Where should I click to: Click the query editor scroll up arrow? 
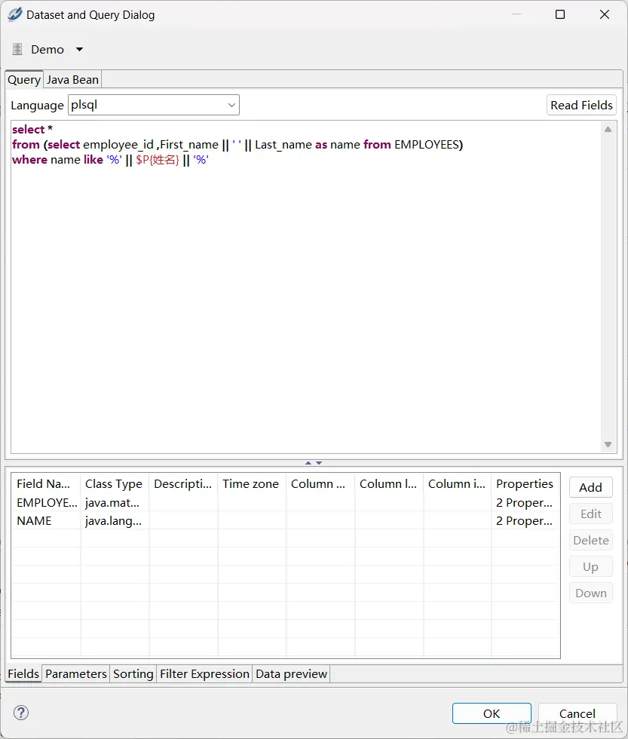(x=608, y=129)
